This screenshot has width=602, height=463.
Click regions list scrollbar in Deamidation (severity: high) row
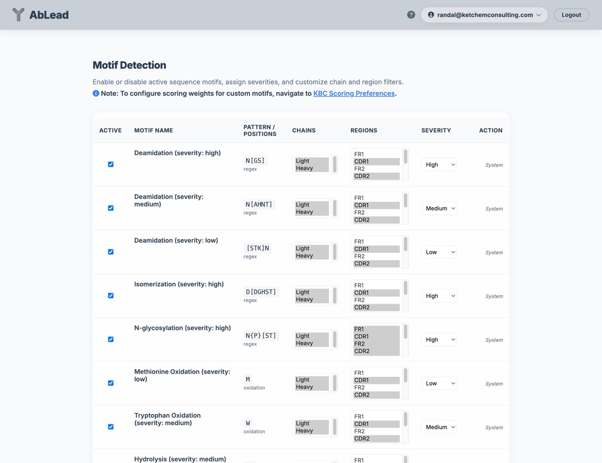405,157
